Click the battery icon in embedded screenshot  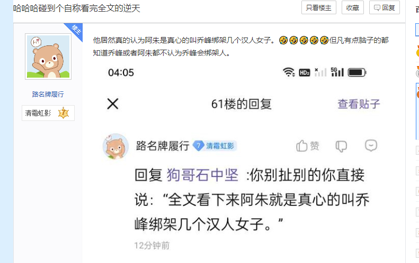[x=357, y=72]
